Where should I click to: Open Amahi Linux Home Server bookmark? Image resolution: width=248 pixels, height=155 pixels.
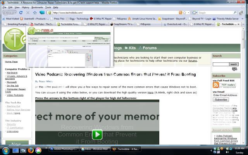tap(142, 19)
